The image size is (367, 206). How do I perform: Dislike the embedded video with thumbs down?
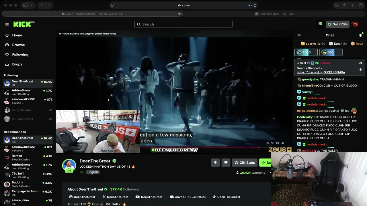pos(272,143)
